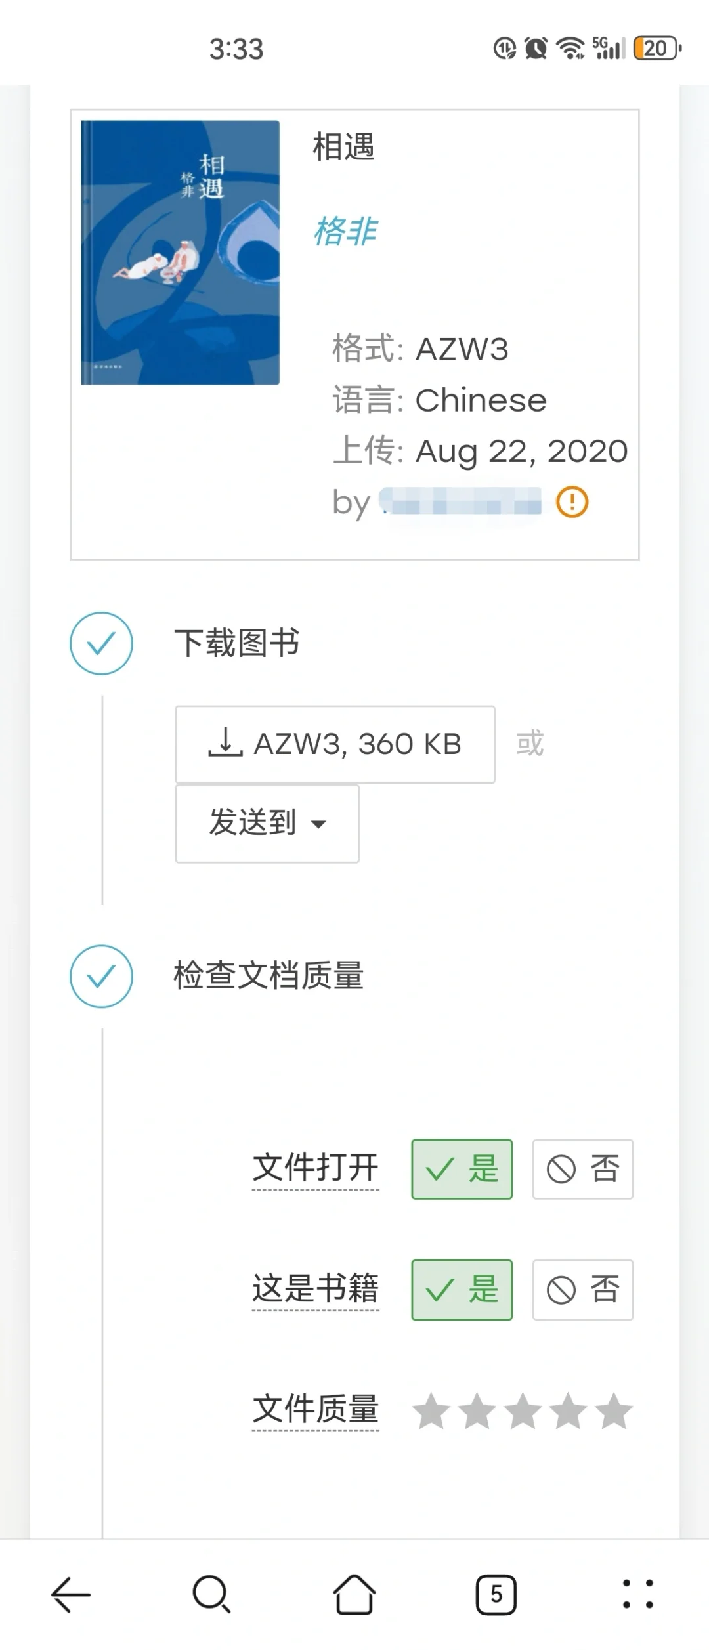
Task: Open author link 格非
Action: click(346, 231)
